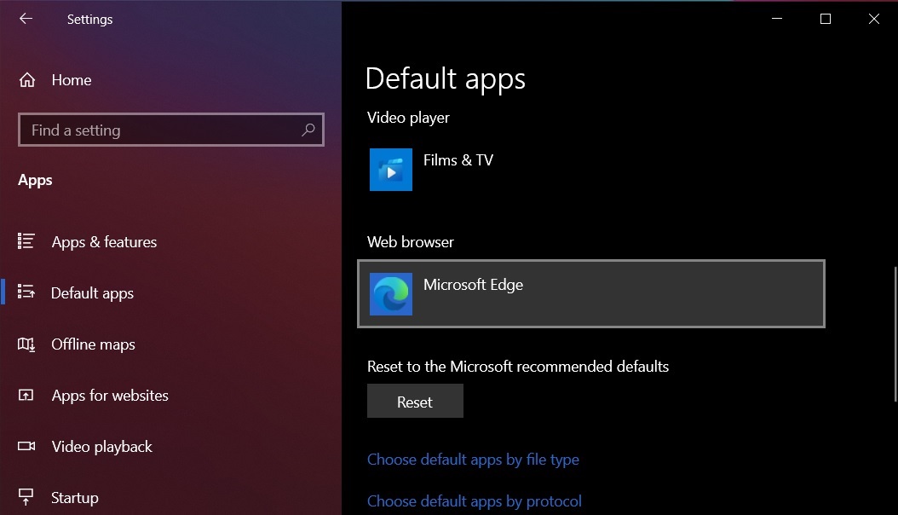The image size is (898, 515).
Task: Click the back arrow in Settings
Action: [26, 19]
